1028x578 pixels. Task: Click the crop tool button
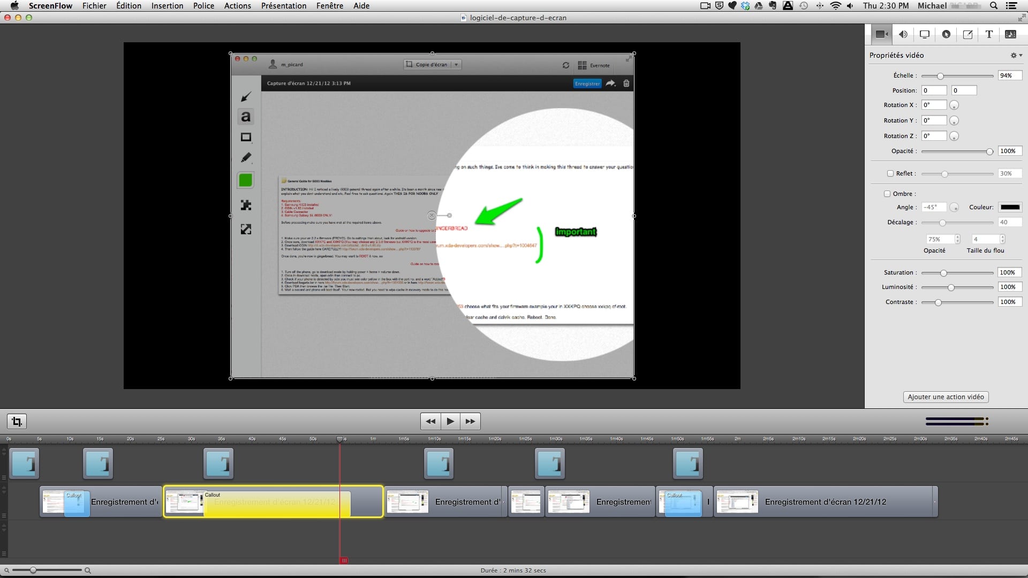pyautogui.click(x=17, y=421)
